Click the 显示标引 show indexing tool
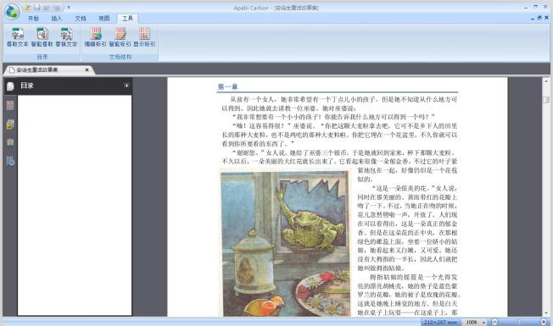 pyautogui.click(x=144, y=37)
